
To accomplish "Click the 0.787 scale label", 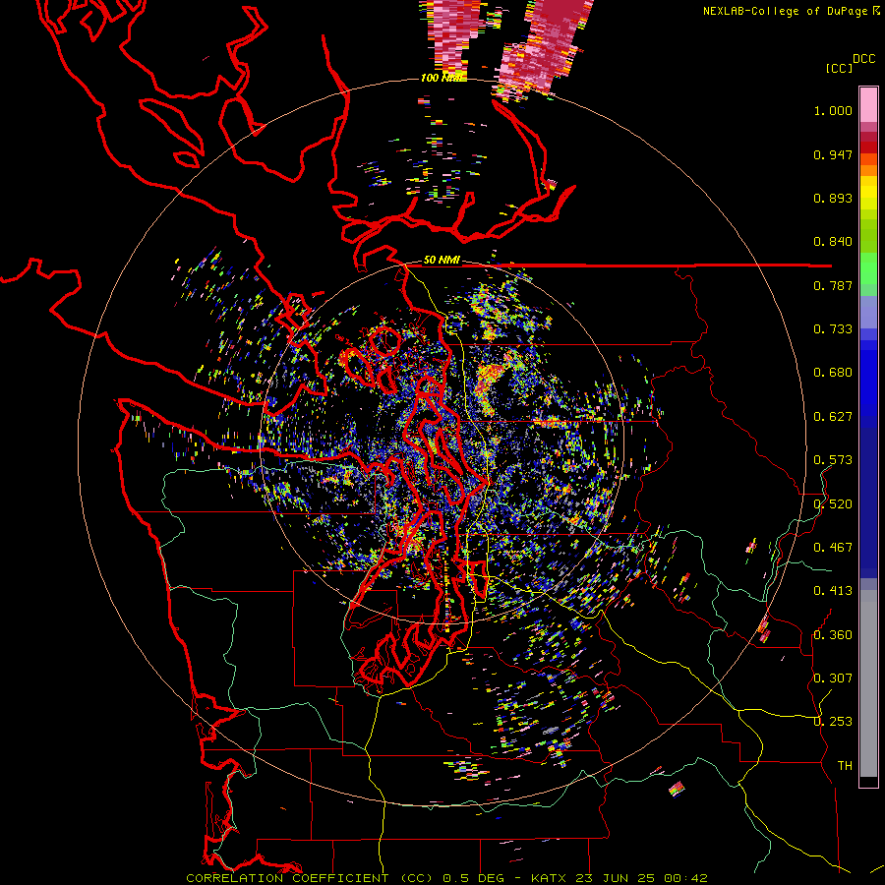I will click(833, 285).
